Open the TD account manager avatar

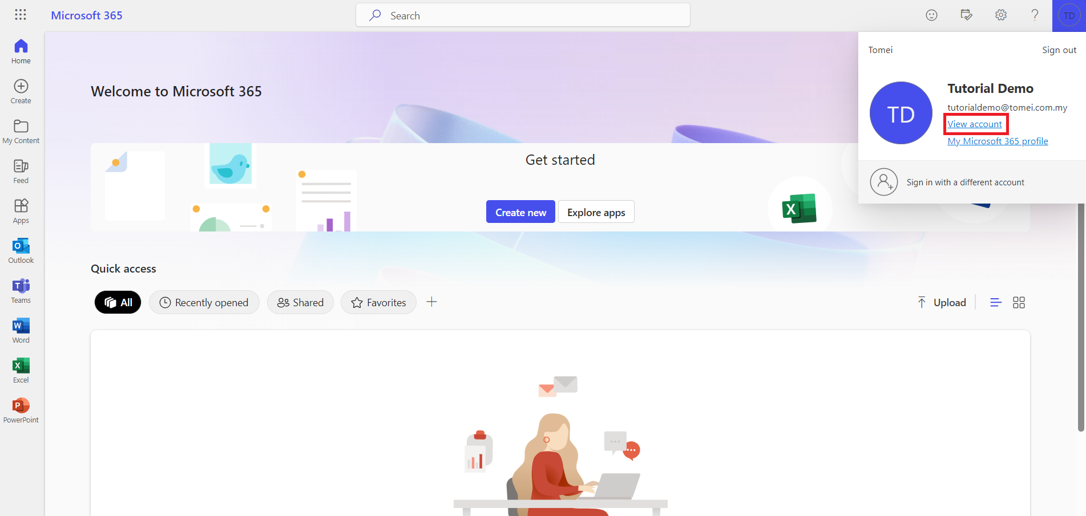[x=1069, y=15]
